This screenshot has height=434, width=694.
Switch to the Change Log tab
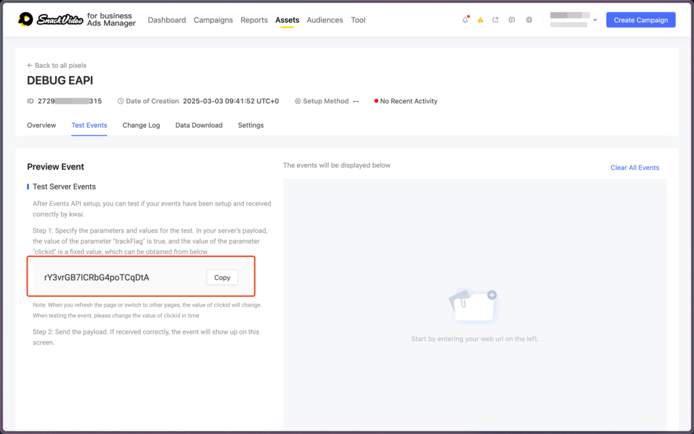(141, 125)
